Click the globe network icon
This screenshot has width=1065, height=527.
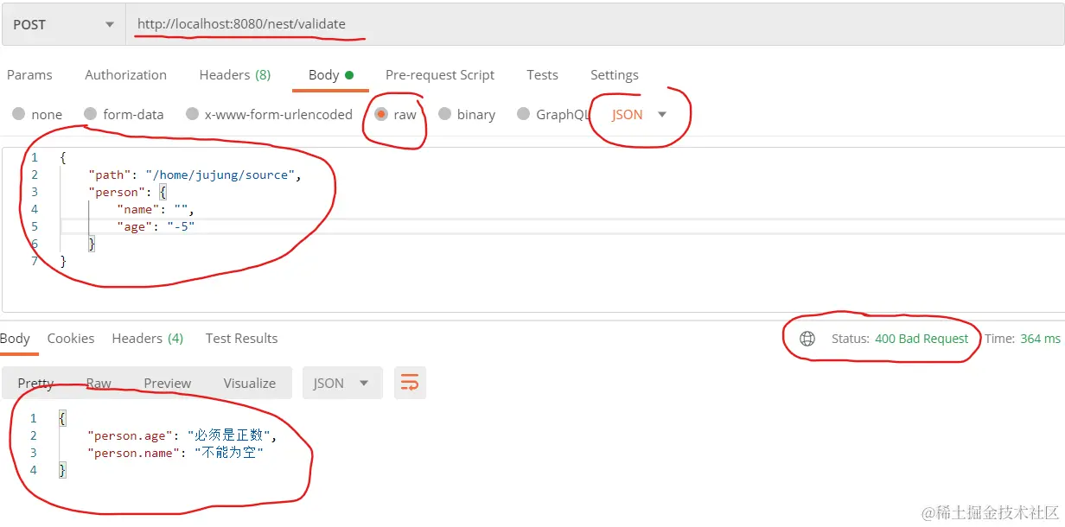(807, 339)
